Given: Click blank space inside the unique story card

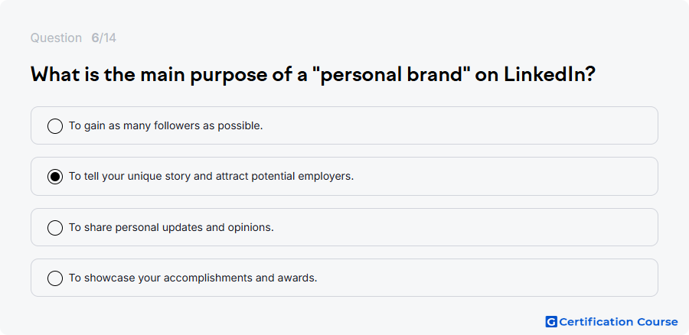Looking at the screenshot, I should [x=505, y=176].
